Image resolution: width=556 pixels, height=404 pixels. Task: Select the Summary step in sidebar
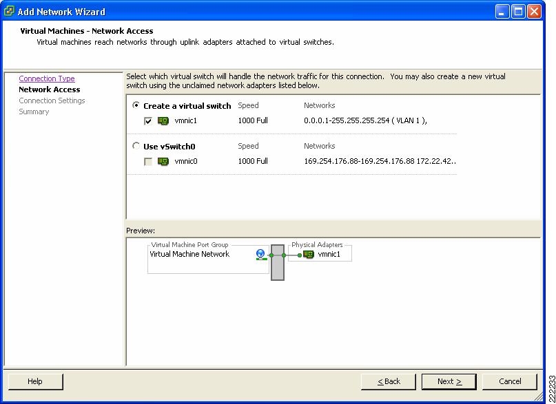click(x=34, y=111)
